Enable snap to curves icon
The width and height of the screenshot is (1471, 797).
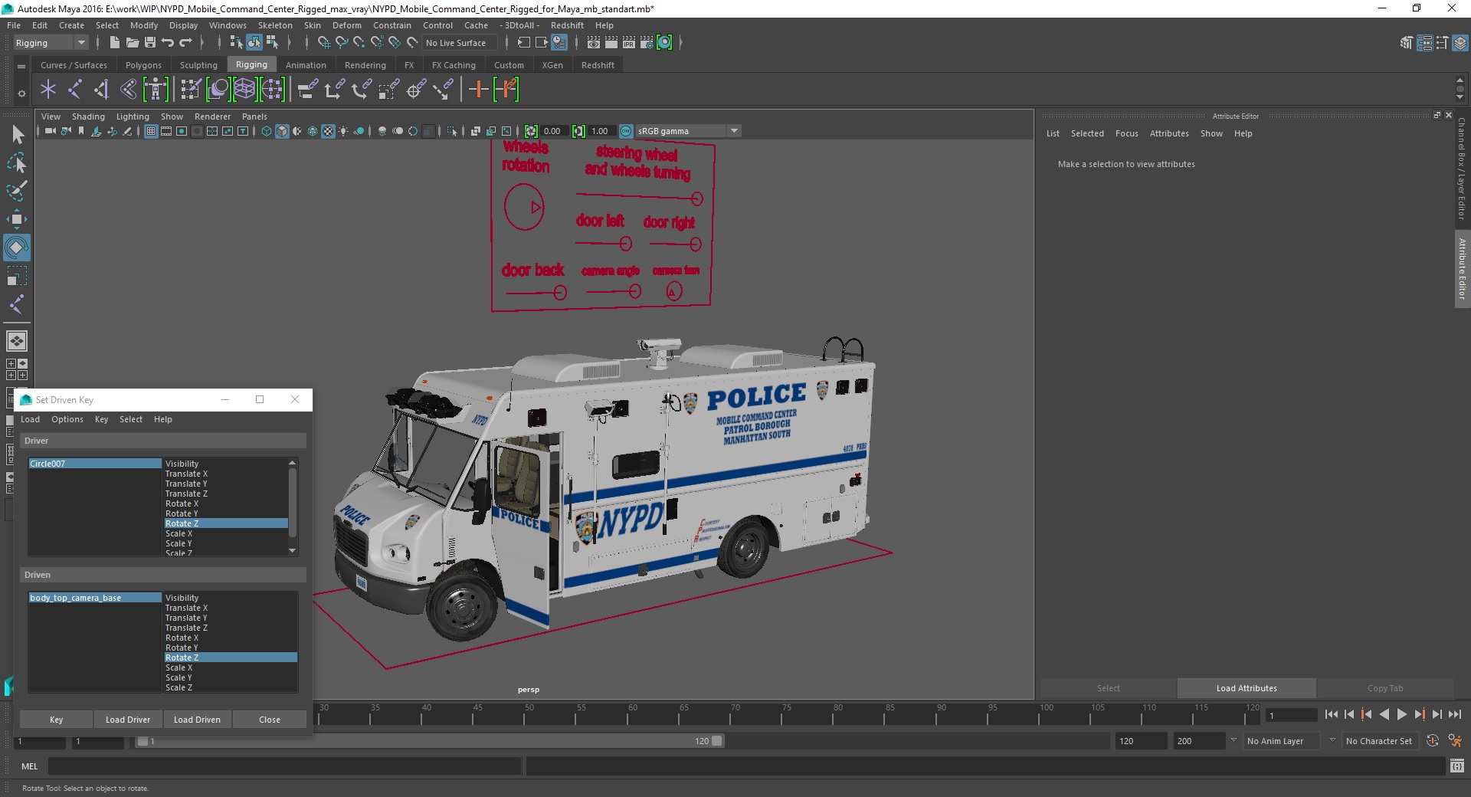[341, 43]
